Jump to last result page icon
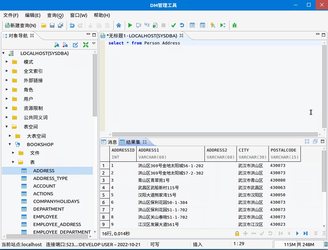 [x=306, y=233]
